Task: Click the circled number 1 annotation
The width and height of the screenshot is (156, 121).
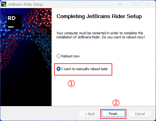Action: point(71,84)
